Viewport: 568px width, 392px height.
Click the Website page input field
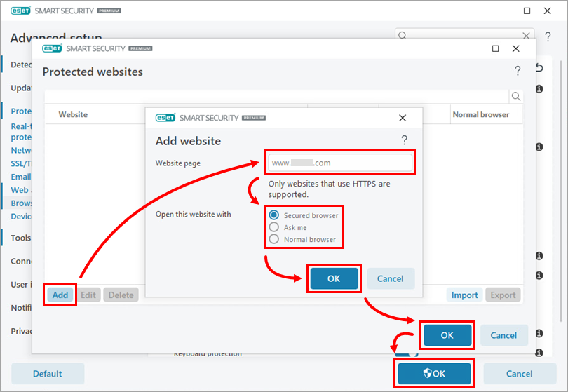(339, 163)
